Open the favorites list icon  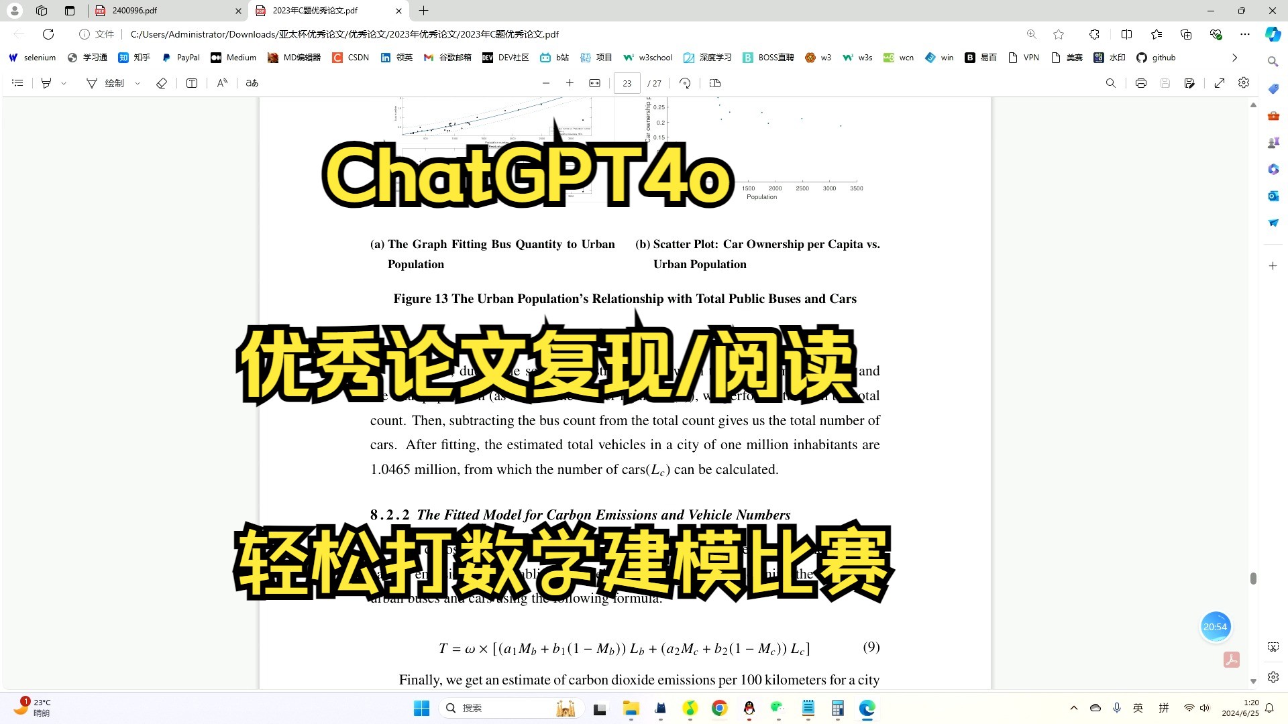tap(1157, 34)
